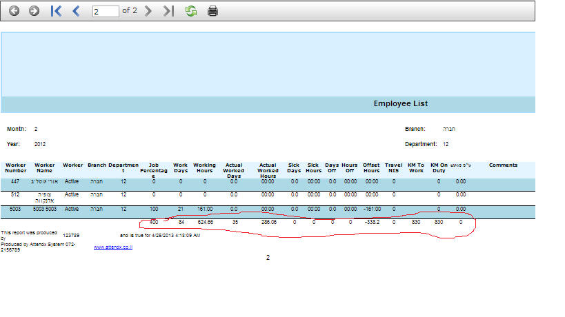Click the Month label
The height and width of the screenshot is (317, 565).
[x=17, y=129]
